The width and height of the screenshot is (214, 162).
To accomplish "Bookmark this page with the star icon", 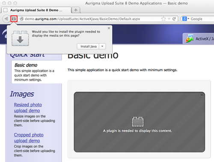I will pyautogui.click(x=163, y=19).
